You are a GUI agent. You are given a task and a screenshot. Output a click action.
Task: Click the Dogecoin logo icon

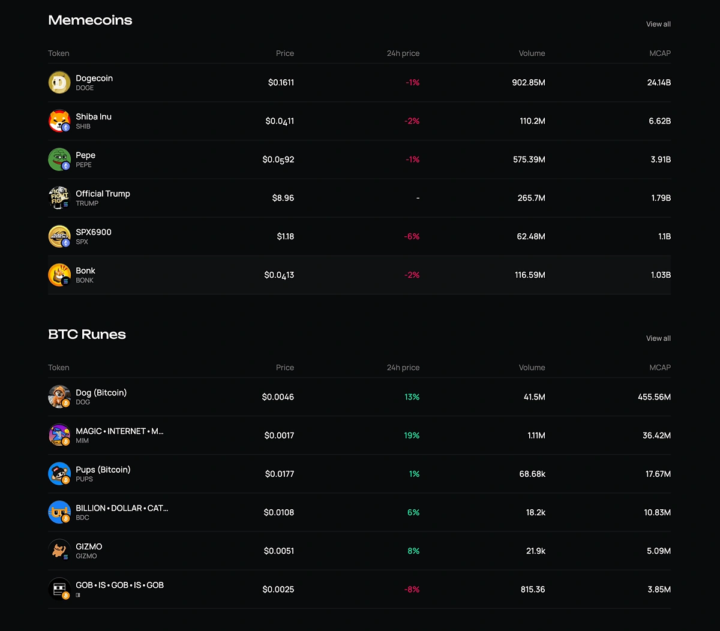click(59, 82)
